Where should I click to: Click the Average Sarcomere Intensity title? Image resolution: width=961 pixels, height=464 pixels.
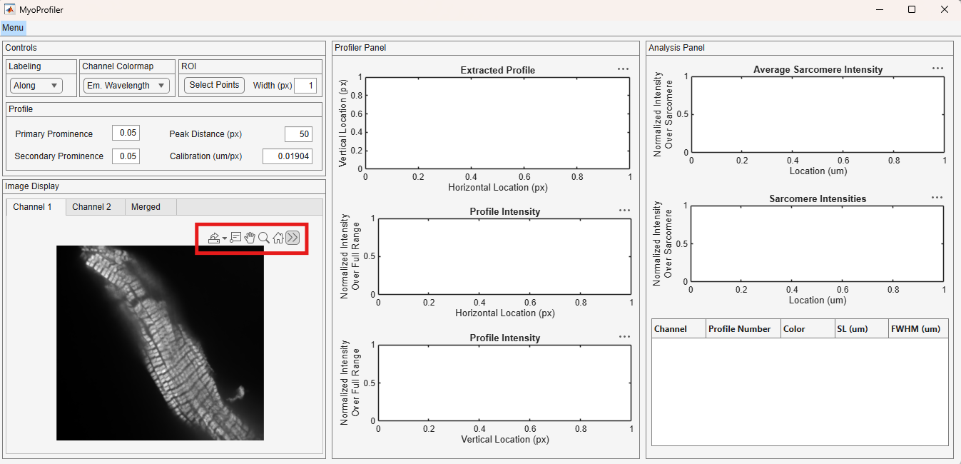click(x=818, y=69)
